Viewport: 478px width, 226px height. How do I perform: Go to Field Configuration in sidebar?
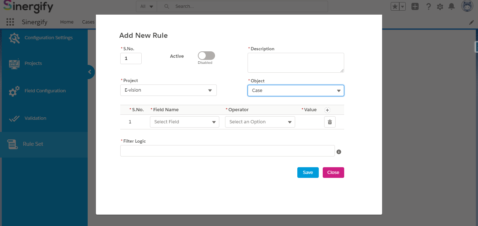pyautogui.click(x=45, y=91)
